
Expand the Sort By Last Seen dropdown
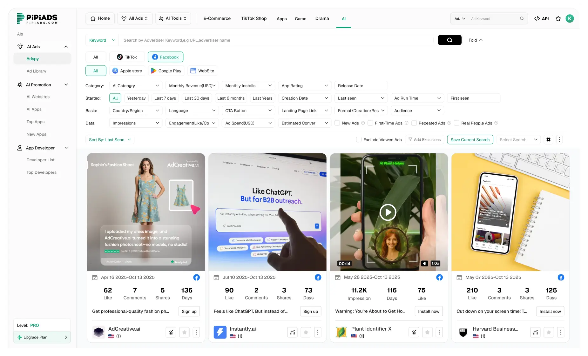(x=110, y=140)
